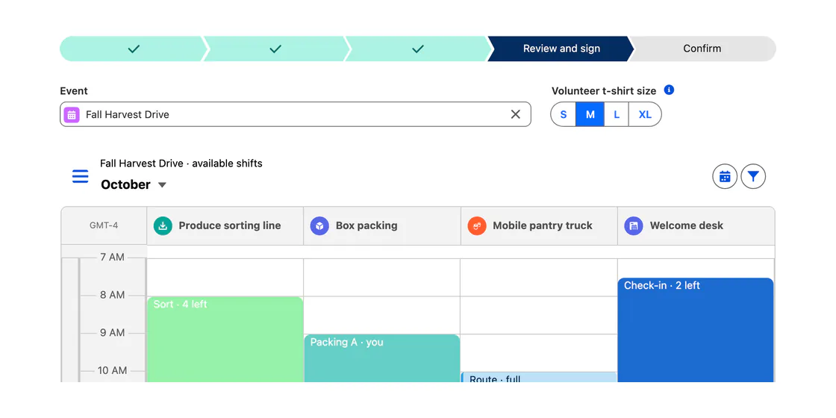
Task: Click the Box packing column header
Action: coord(381,226)
